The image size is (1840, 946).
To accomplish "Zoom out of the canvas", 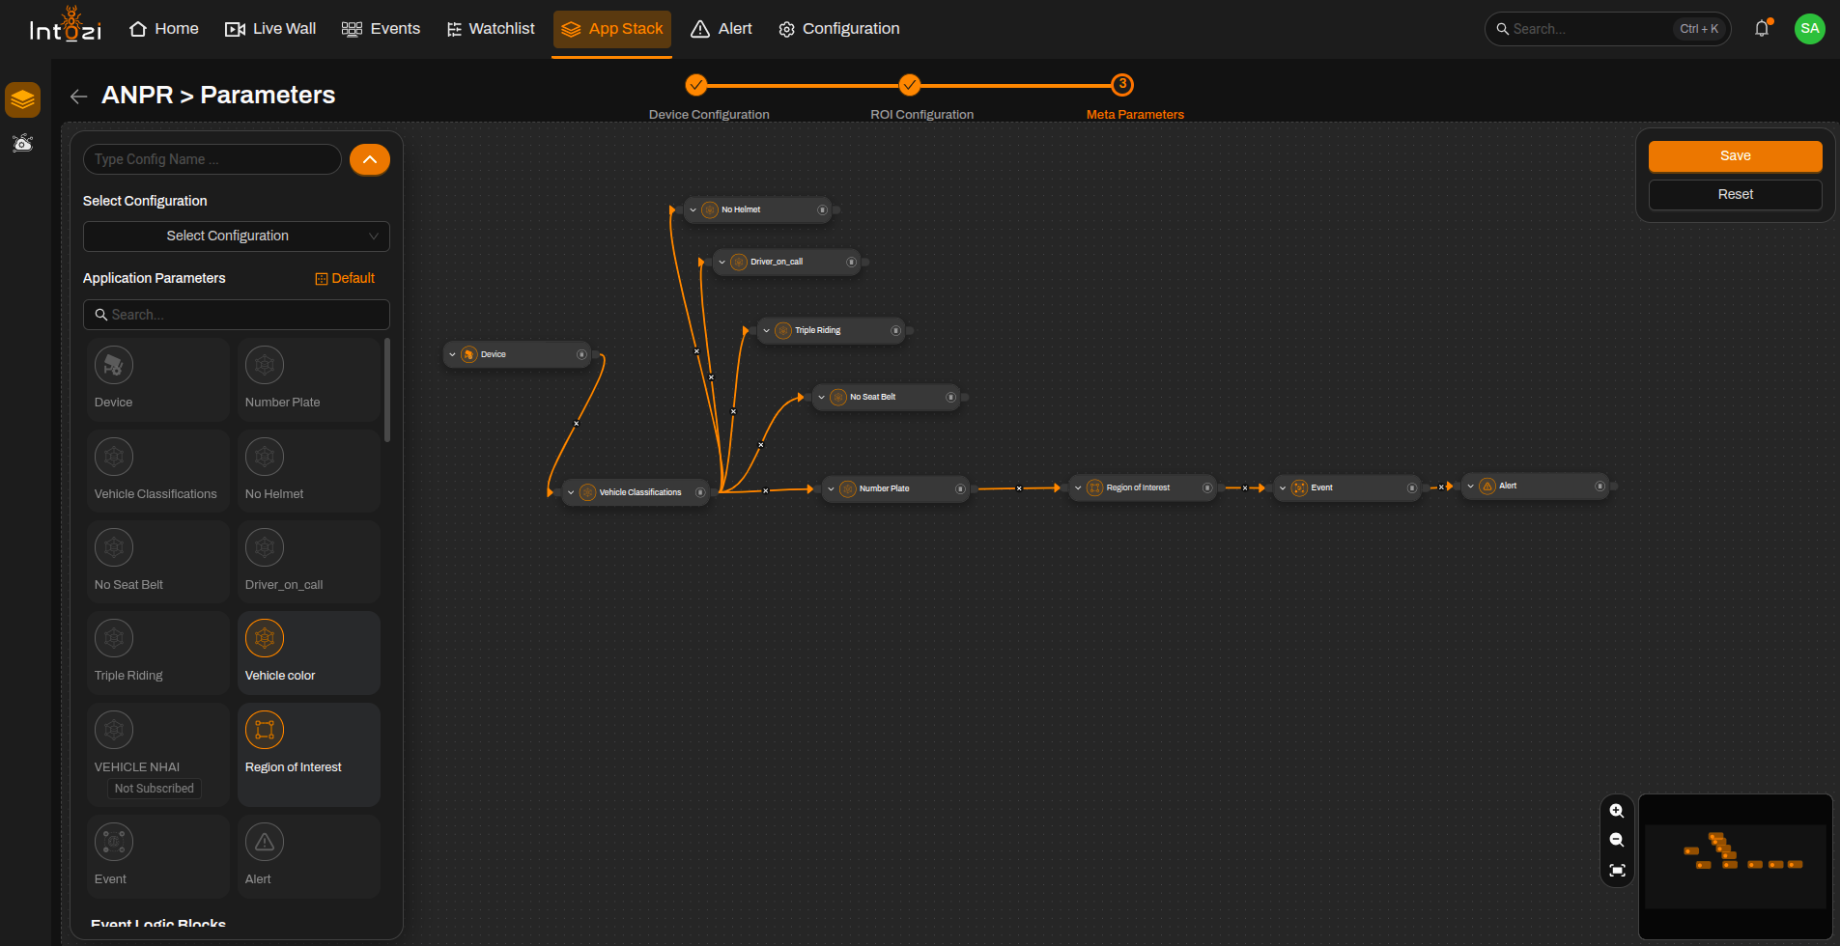I will coord(1617,841).
